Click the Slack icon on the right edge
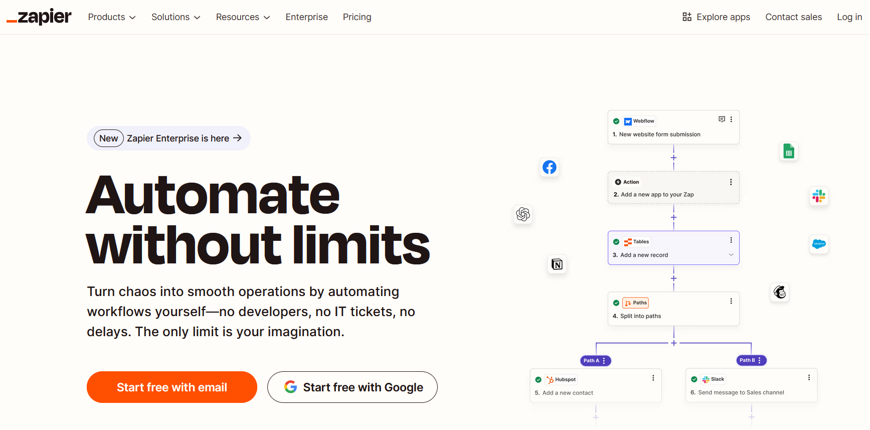The width and height of the screenshot is (870, 430). (818, 196)
